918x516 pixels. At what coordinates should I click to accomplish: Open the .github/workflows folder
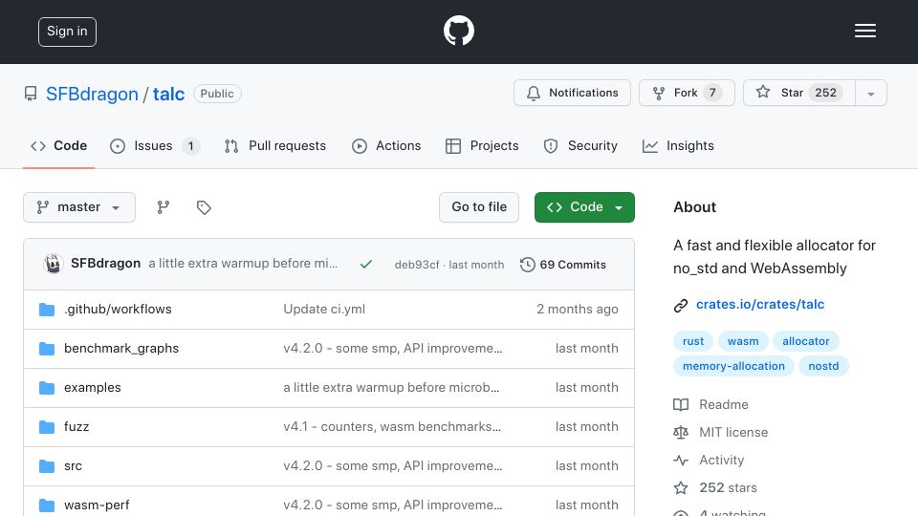coord(118,309)
